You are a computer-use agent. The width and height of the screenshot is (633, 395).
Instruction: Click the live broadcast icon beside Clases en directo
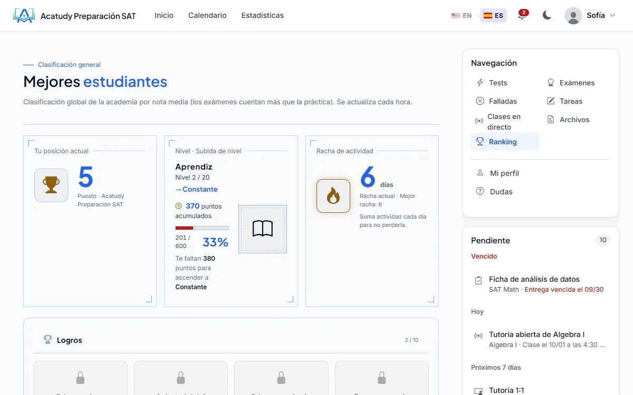[x=479, y=121]
